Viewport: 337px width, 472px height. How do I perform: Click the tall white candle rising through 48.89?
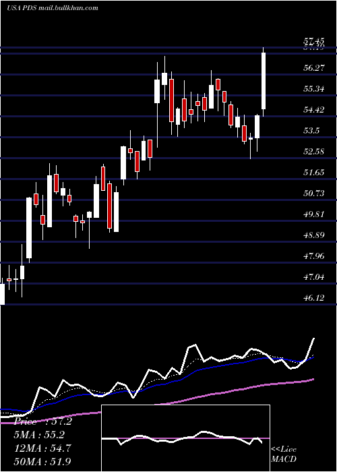click(x=29, y=228)
